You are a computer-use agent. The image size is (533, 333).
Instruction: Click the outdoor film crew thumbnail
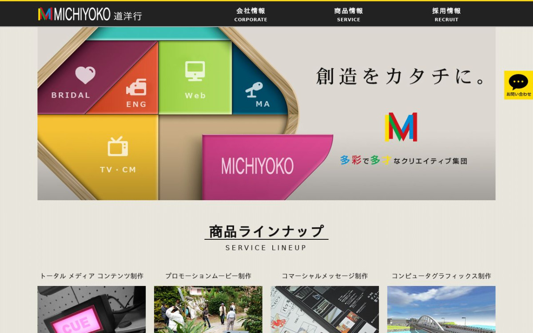click(208, 309)
